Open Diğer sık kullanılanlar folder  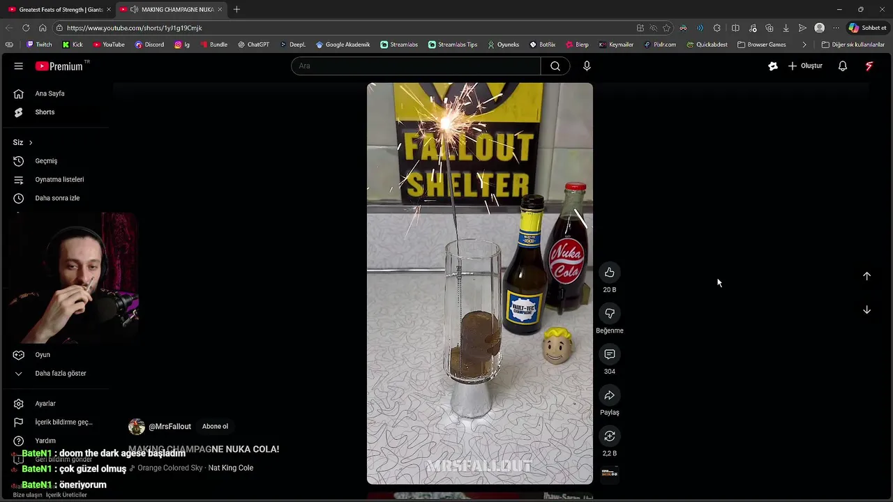pos(853,45)
